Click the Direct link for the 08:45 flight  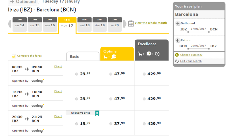point(58,67)
